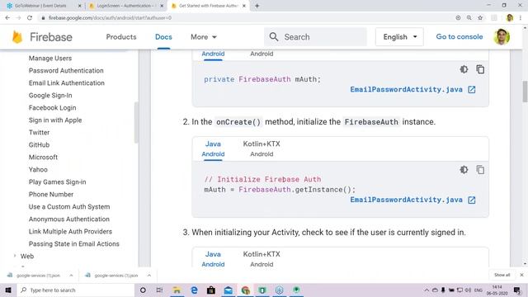This screenshot has height=297, width=528.
Task: Open options for first google-services json download
Action: coord(71,276)
